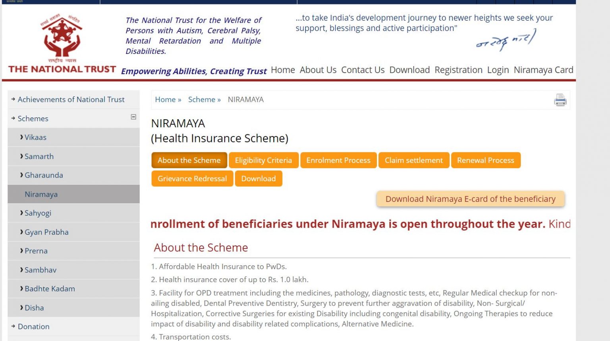Click the arrow beside Achievements of National Trust
Viewport: 610px width, 341px height.
(12, 100)
